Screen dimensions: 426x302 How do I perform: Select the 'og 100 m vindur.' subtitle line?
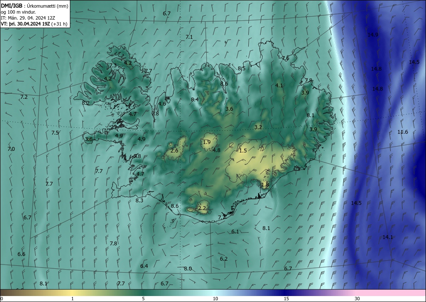coord(18,12)
